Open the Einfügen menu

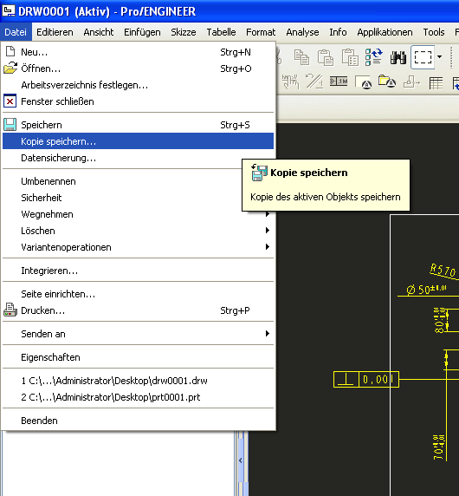pyautogui.click(x=142, y=32)
